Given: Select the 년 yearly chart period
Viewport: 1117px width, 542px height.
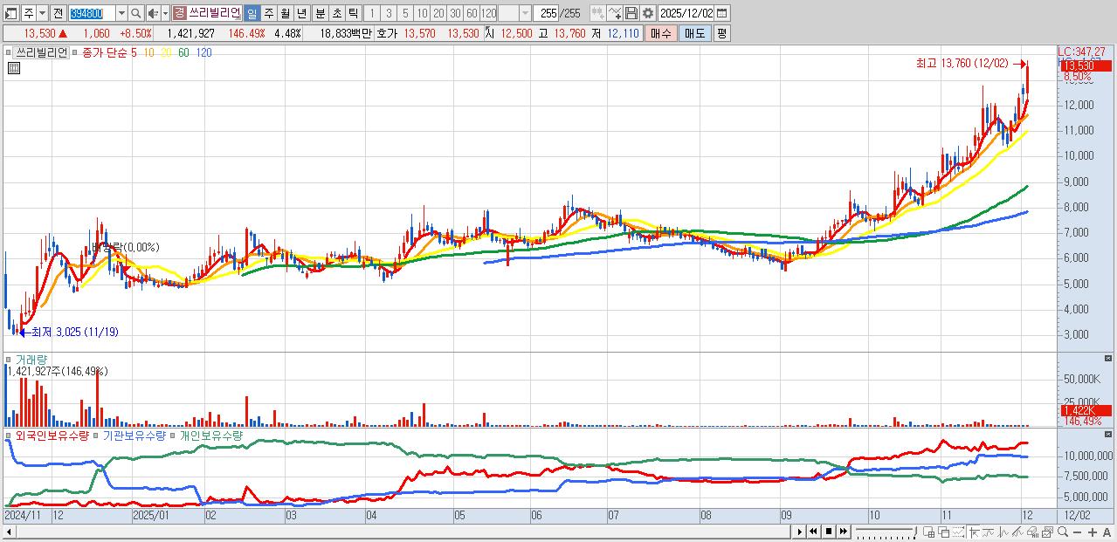Looking at the screenshot, I should [x=302, y=13].
